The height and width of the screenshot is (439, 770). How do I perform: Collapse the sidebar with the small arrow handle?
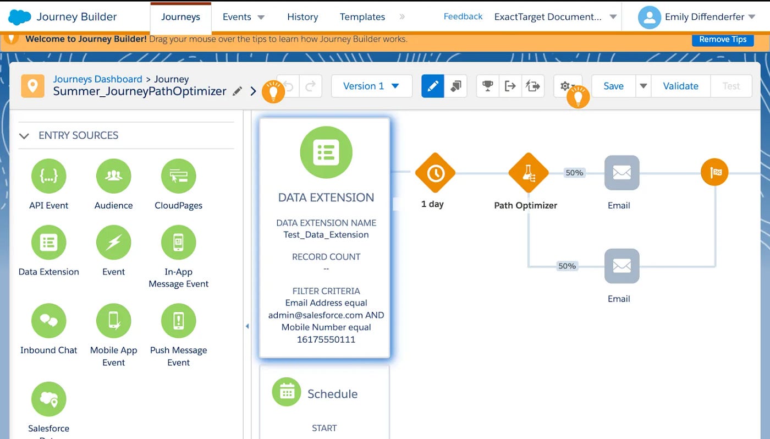247,326
